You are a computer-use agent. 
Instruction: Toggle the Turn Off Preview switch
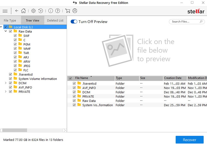74,22
